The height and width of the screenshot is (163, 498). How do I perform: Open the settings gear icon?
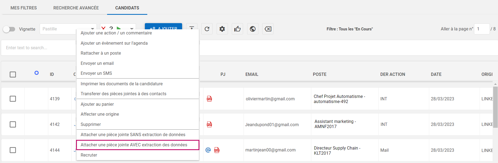[222, 29]
